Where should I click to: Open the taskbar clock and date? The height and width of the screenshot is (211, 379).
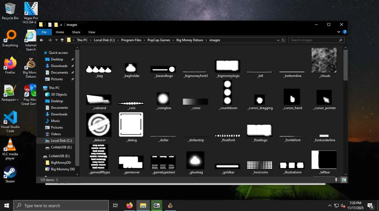pos(355,206)
